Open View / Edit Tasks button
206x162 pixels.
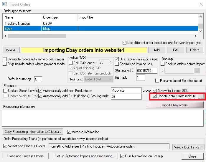tap(188, 147)
